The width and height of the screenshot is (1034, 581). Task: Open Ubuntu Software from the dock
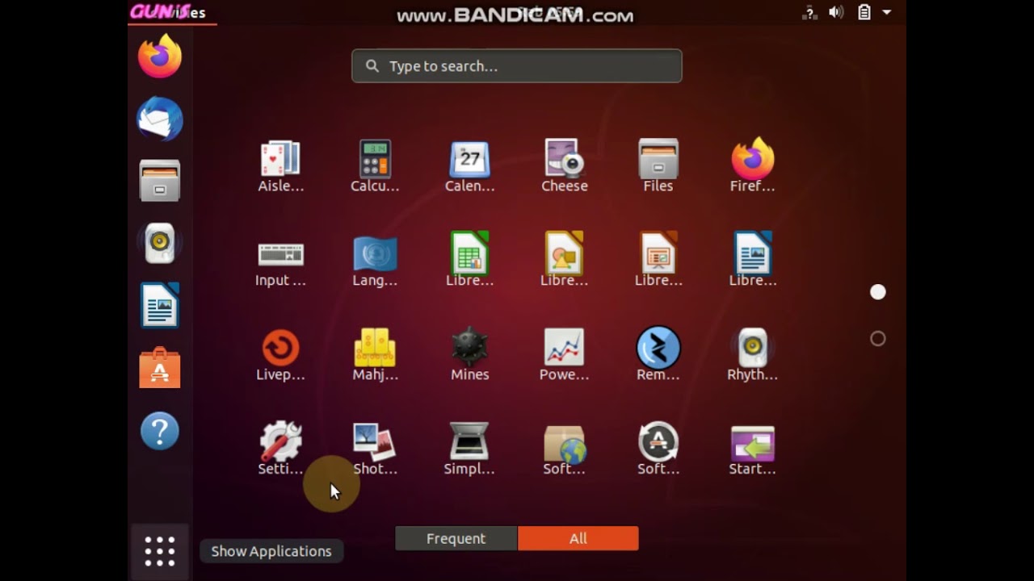click(160, 368)
